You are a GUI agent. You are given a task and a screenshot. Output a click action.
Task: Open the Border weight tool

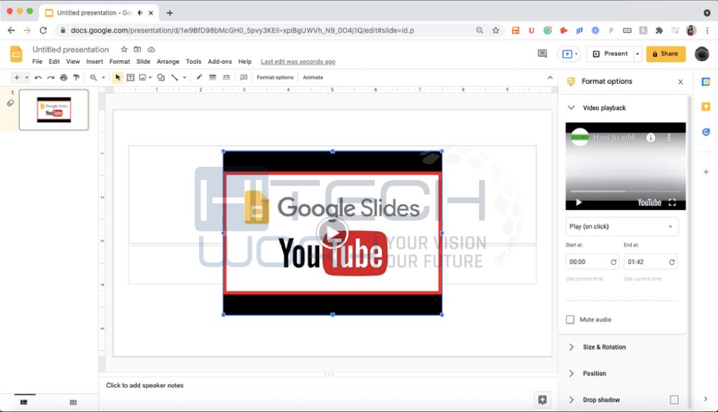(212, 77)
